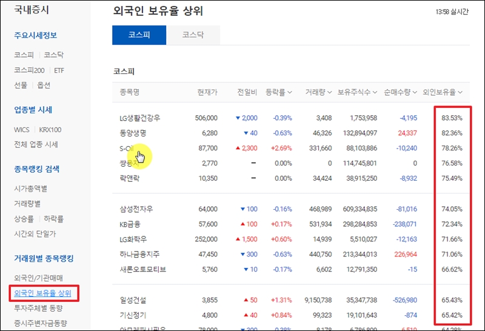Open ETF sidebar link

59,70
